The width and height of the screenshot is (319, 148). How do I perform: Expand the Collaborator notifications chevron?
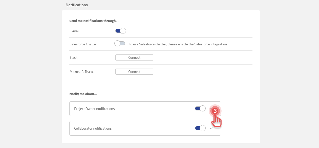[211, 128]
